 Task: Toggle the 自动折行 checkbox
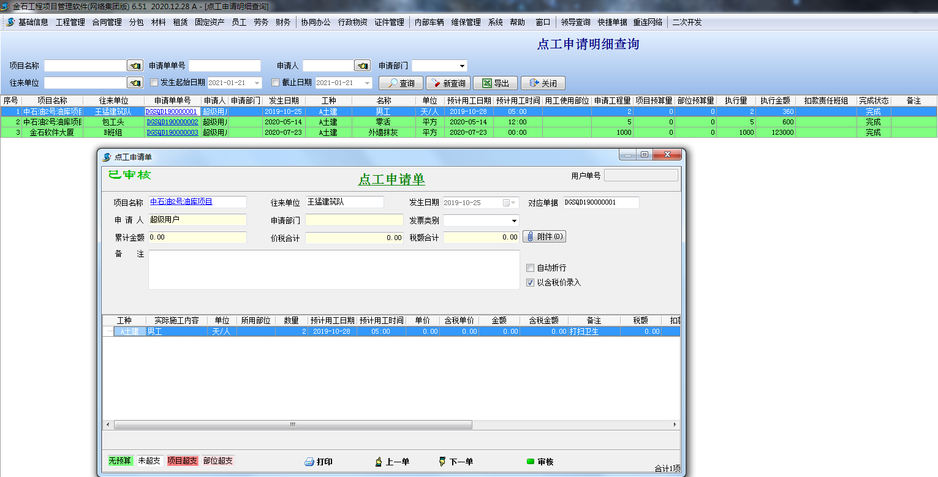[531, 268]
